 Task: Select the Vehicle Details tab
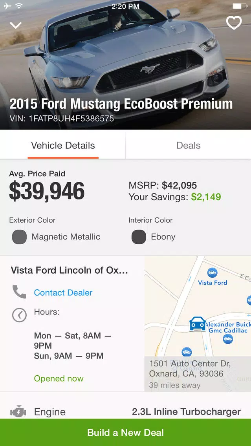point(63,145)
